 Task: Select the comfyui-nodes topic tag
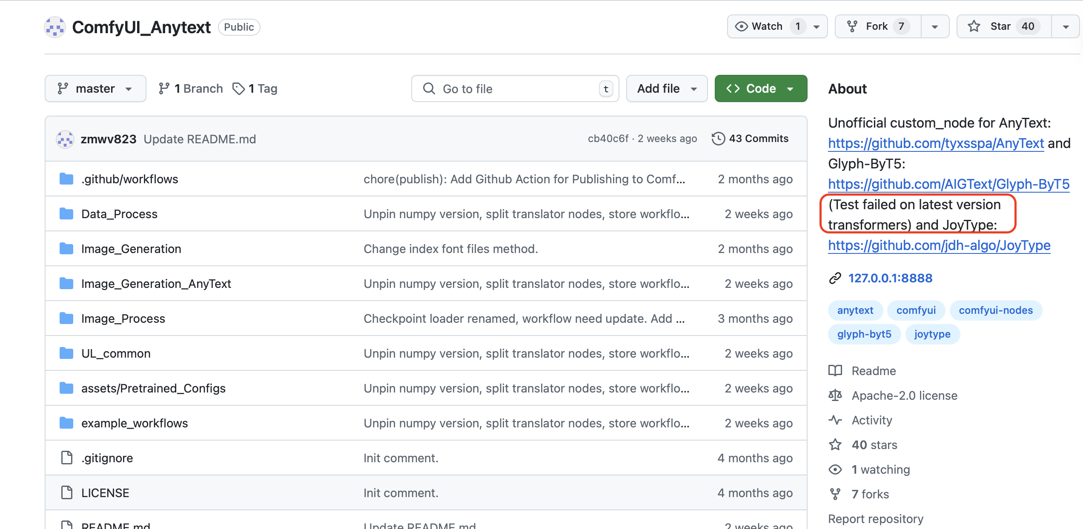(x=995, y=310)
